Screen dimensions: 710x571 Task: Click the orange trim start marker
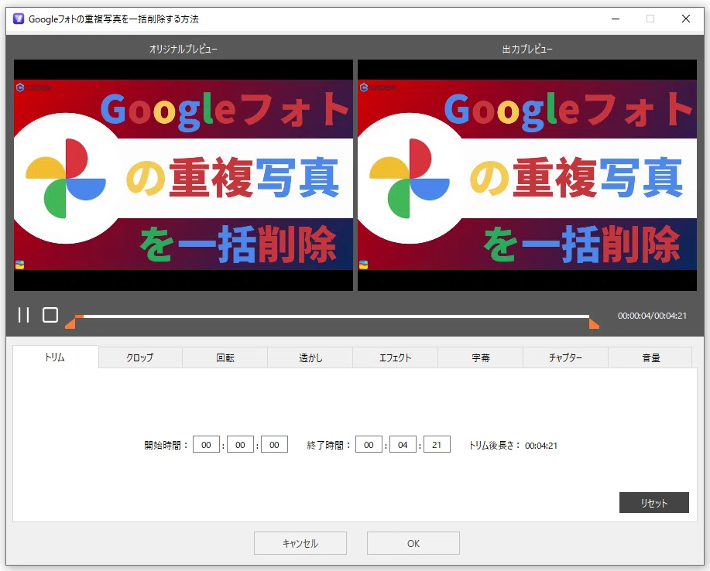point(70,323)
